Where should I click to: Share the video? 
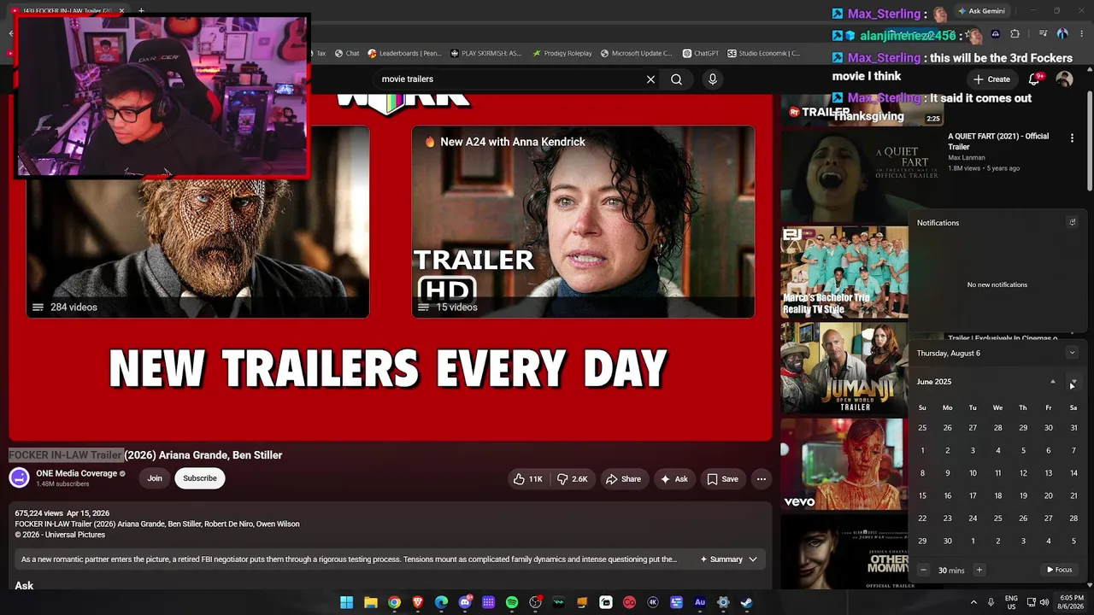point(623,479)
